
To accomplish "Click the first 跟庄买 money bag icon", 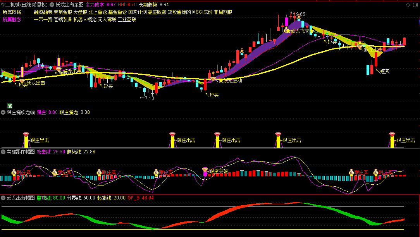I will 14,172.
